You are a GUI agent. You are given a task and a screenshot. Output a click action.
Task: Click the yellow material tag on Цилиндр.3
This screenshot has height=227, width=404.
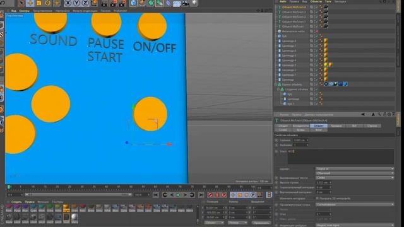click(x=326, y=65)
